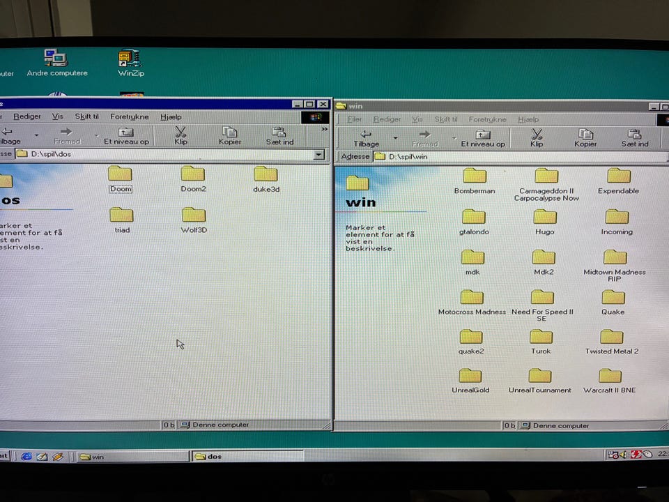Open the Hugo folder
The image size is (669, 502).
pos(545,222)
